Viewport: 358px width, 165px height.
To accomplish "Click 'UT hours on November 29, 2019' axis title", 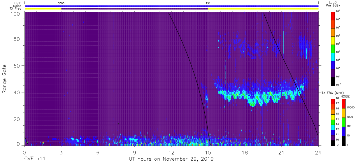I will [x=171, y=159].
